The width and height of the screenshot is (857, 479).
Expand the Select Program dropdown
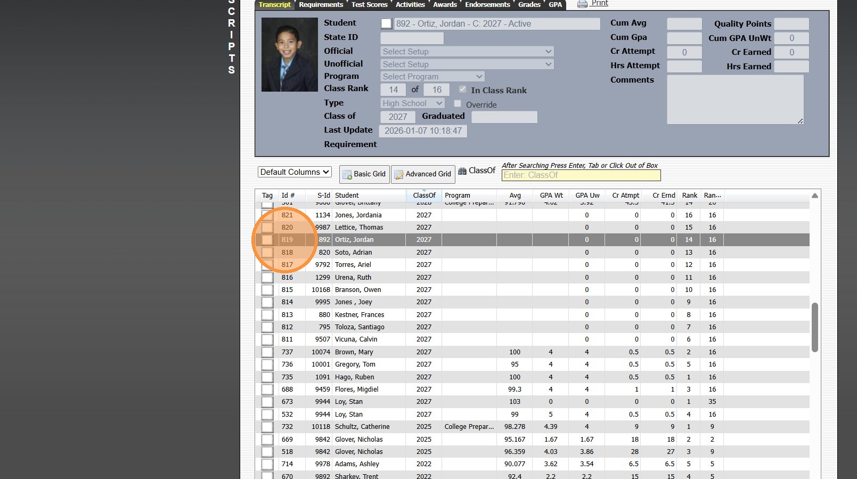point(432,77)
